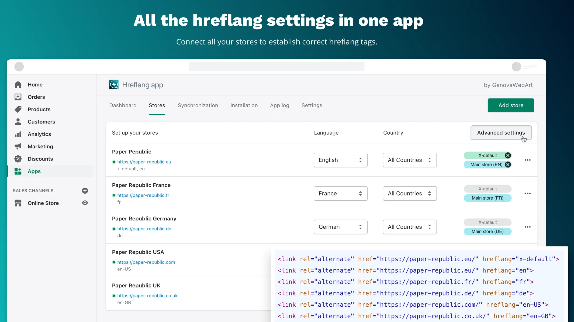Open the paper-republic.co.uk link

pos(147,296)
